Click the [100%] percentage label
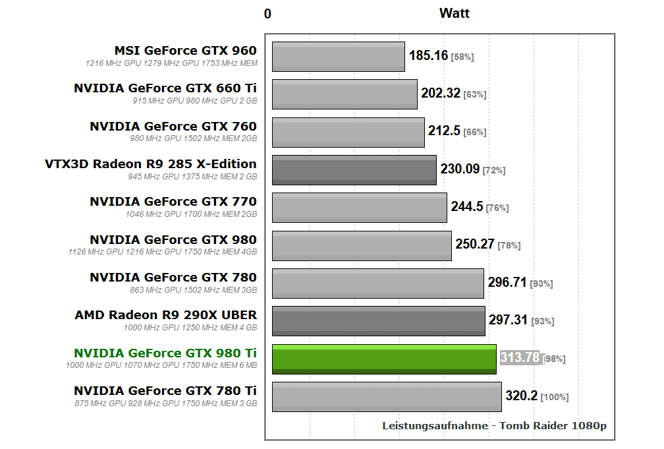 pos(555,397)
